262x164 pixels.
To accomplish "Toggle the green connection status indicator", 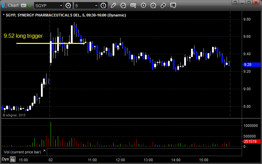I will tap(30, 5).
